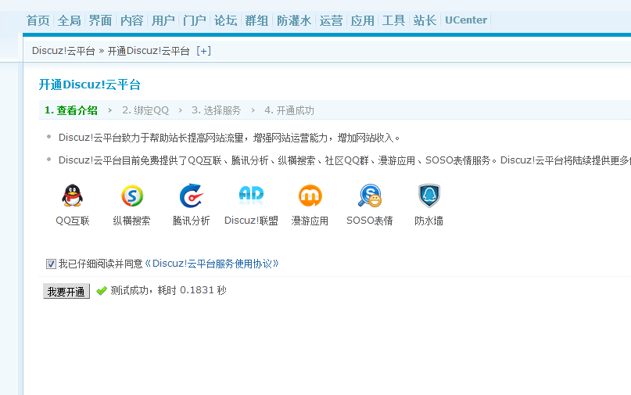The image size is (631, 395).
Task: Click the 开通Discuz!云平台 breadcrumb text
Action: point(149,51)
